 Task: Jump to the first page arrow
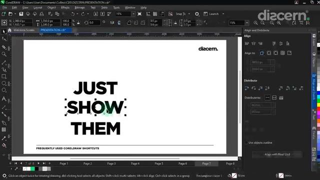pos(15,163)
